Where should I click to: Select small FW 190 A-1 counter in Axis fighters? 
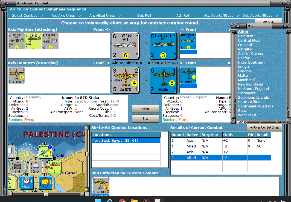[x=51, y=41]
